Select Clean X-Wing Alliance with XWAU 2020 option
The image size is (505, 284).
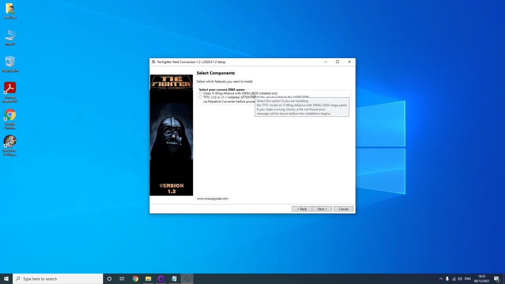[200, 93]
